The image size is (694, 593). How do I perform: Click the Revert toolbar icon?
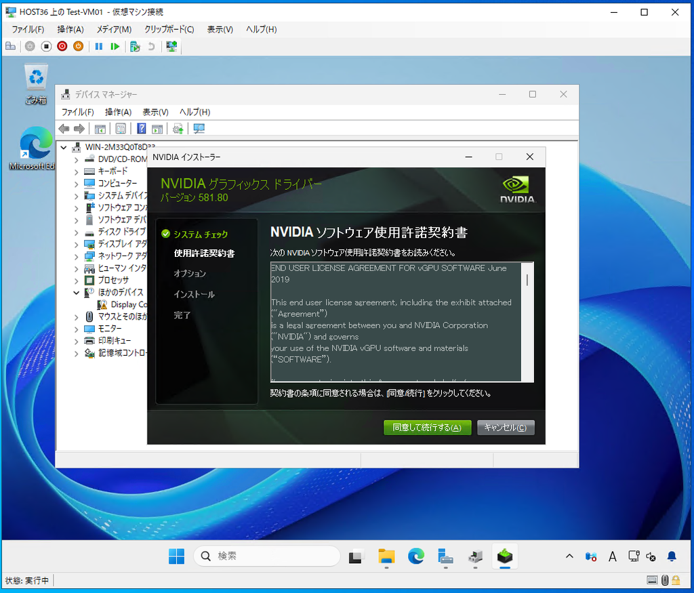click(151, 46)
